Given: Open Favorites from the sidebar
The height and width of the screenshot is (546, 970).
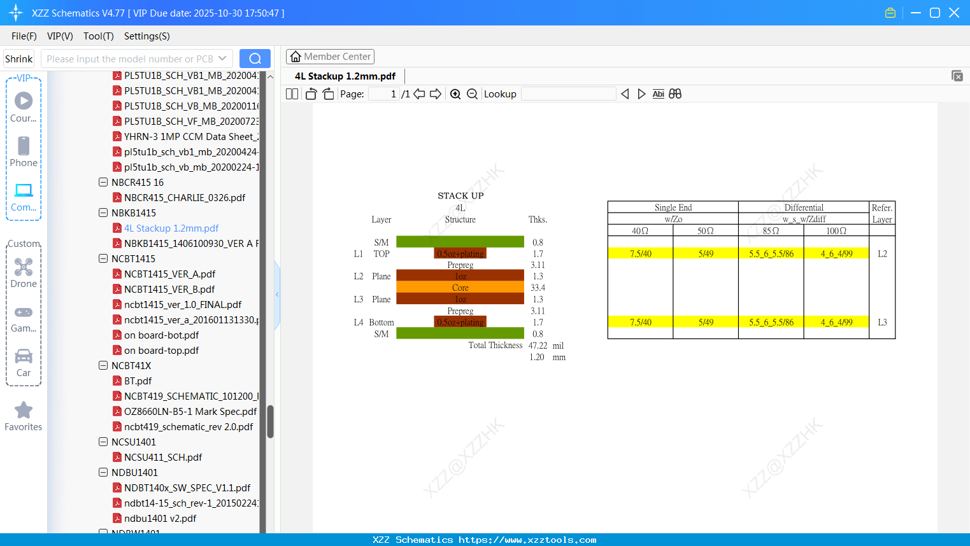Looking at the screenshot, I should 24,416.
